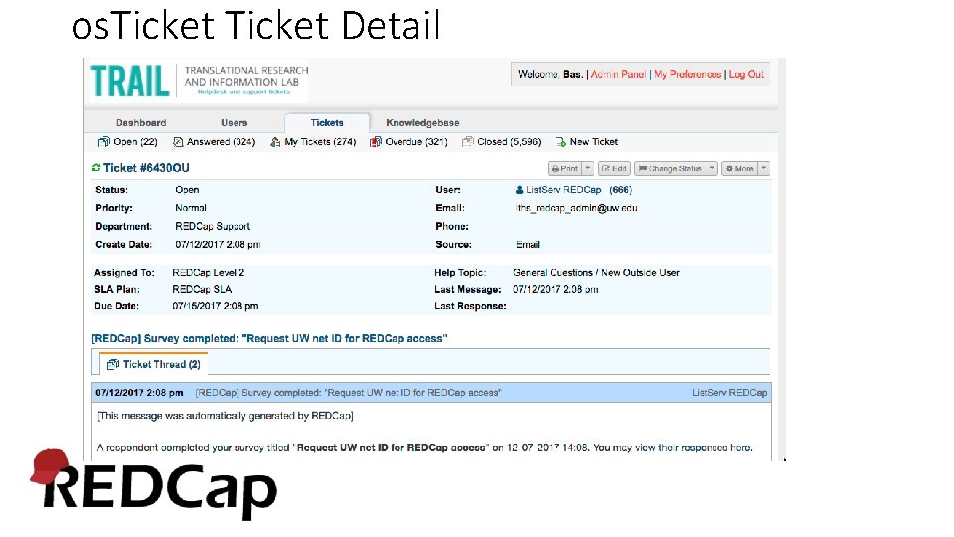Screen dimensions: 954x537
Task: Click the due date 07/15/2017 value
Action: [216, 306]
